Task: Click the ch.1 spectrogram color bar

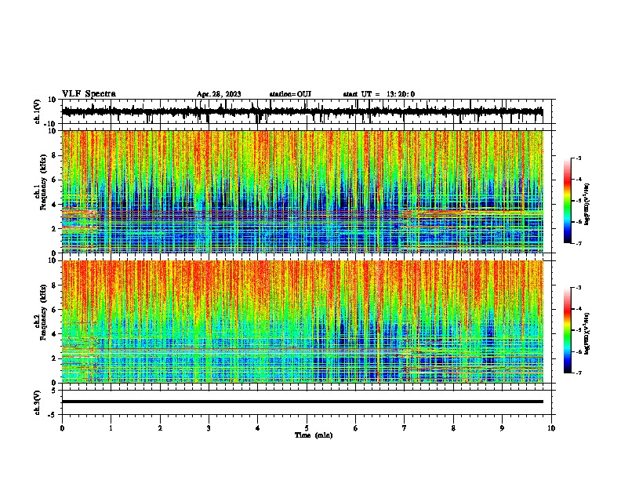Action: pyautogui.click(x=568, y=201)
